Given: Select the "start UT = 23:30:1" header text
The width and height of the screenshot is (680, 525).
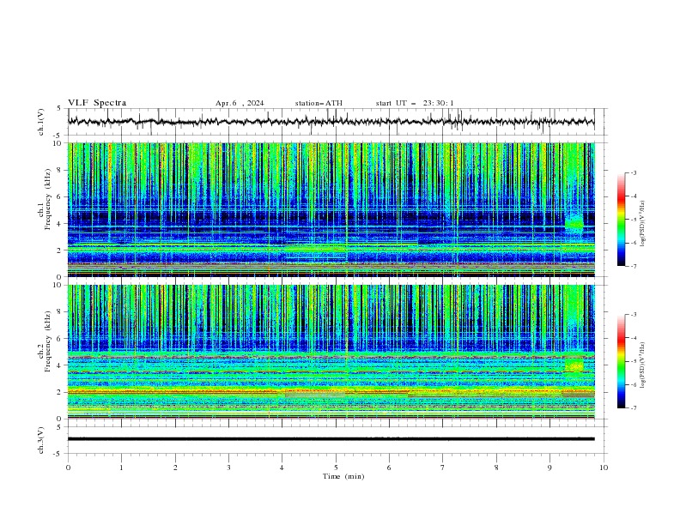Looking at the screenshot, I should [x=415, y=103].
